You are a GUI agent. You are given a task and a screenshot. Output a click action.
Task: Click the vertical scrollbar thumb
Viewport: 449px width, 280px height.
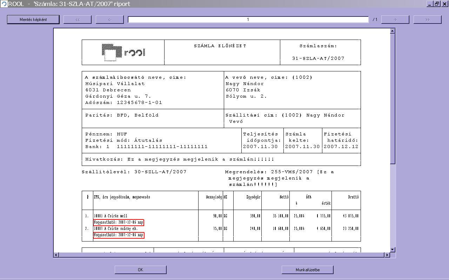[393, 98]
